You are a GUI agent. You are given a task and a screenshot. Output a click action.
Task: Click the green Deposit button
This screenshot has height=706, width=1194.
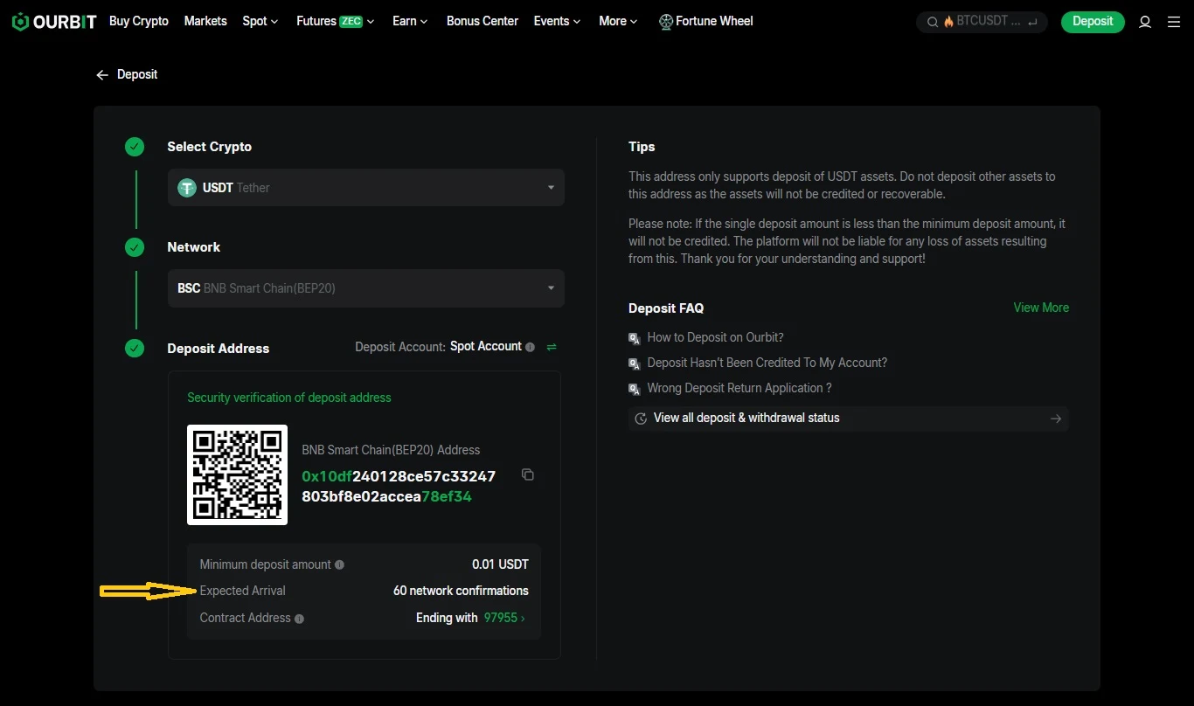(x=1093, y=22)
